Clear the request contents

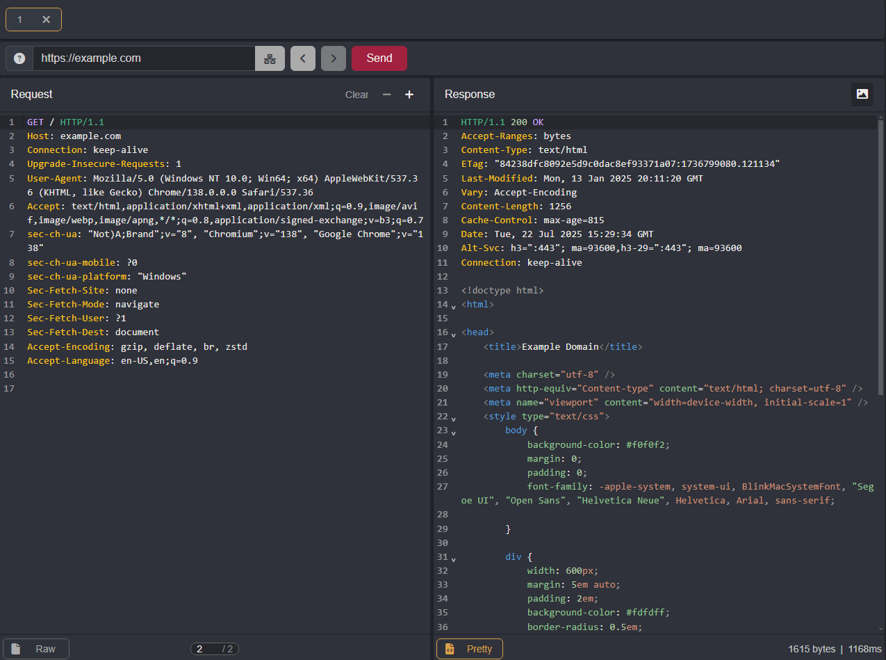pos(356,95)
